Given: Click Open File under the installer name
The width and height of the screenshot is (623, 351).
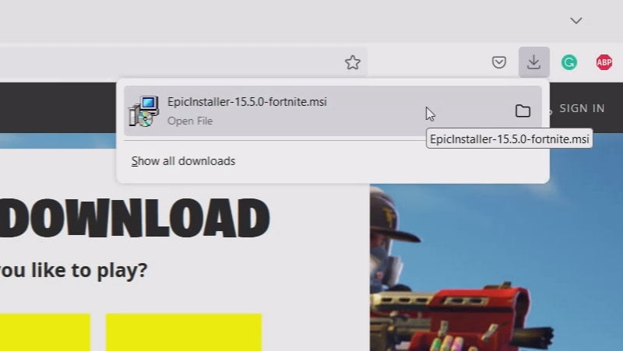Looking at the screenshot, I should click(190, 121).
